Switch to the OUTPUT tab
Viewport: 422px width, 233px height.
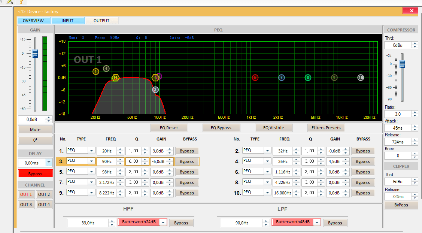[x=101, y=21]
